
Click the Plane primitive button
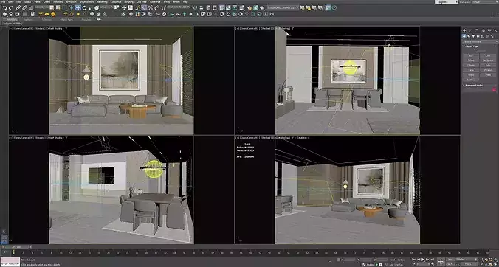[x=488, y=74]
